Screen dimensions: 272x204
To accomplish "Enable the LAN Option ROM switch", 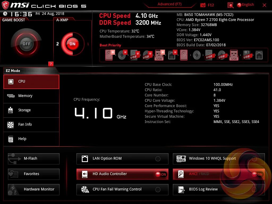I will click(x=158, y=159).
